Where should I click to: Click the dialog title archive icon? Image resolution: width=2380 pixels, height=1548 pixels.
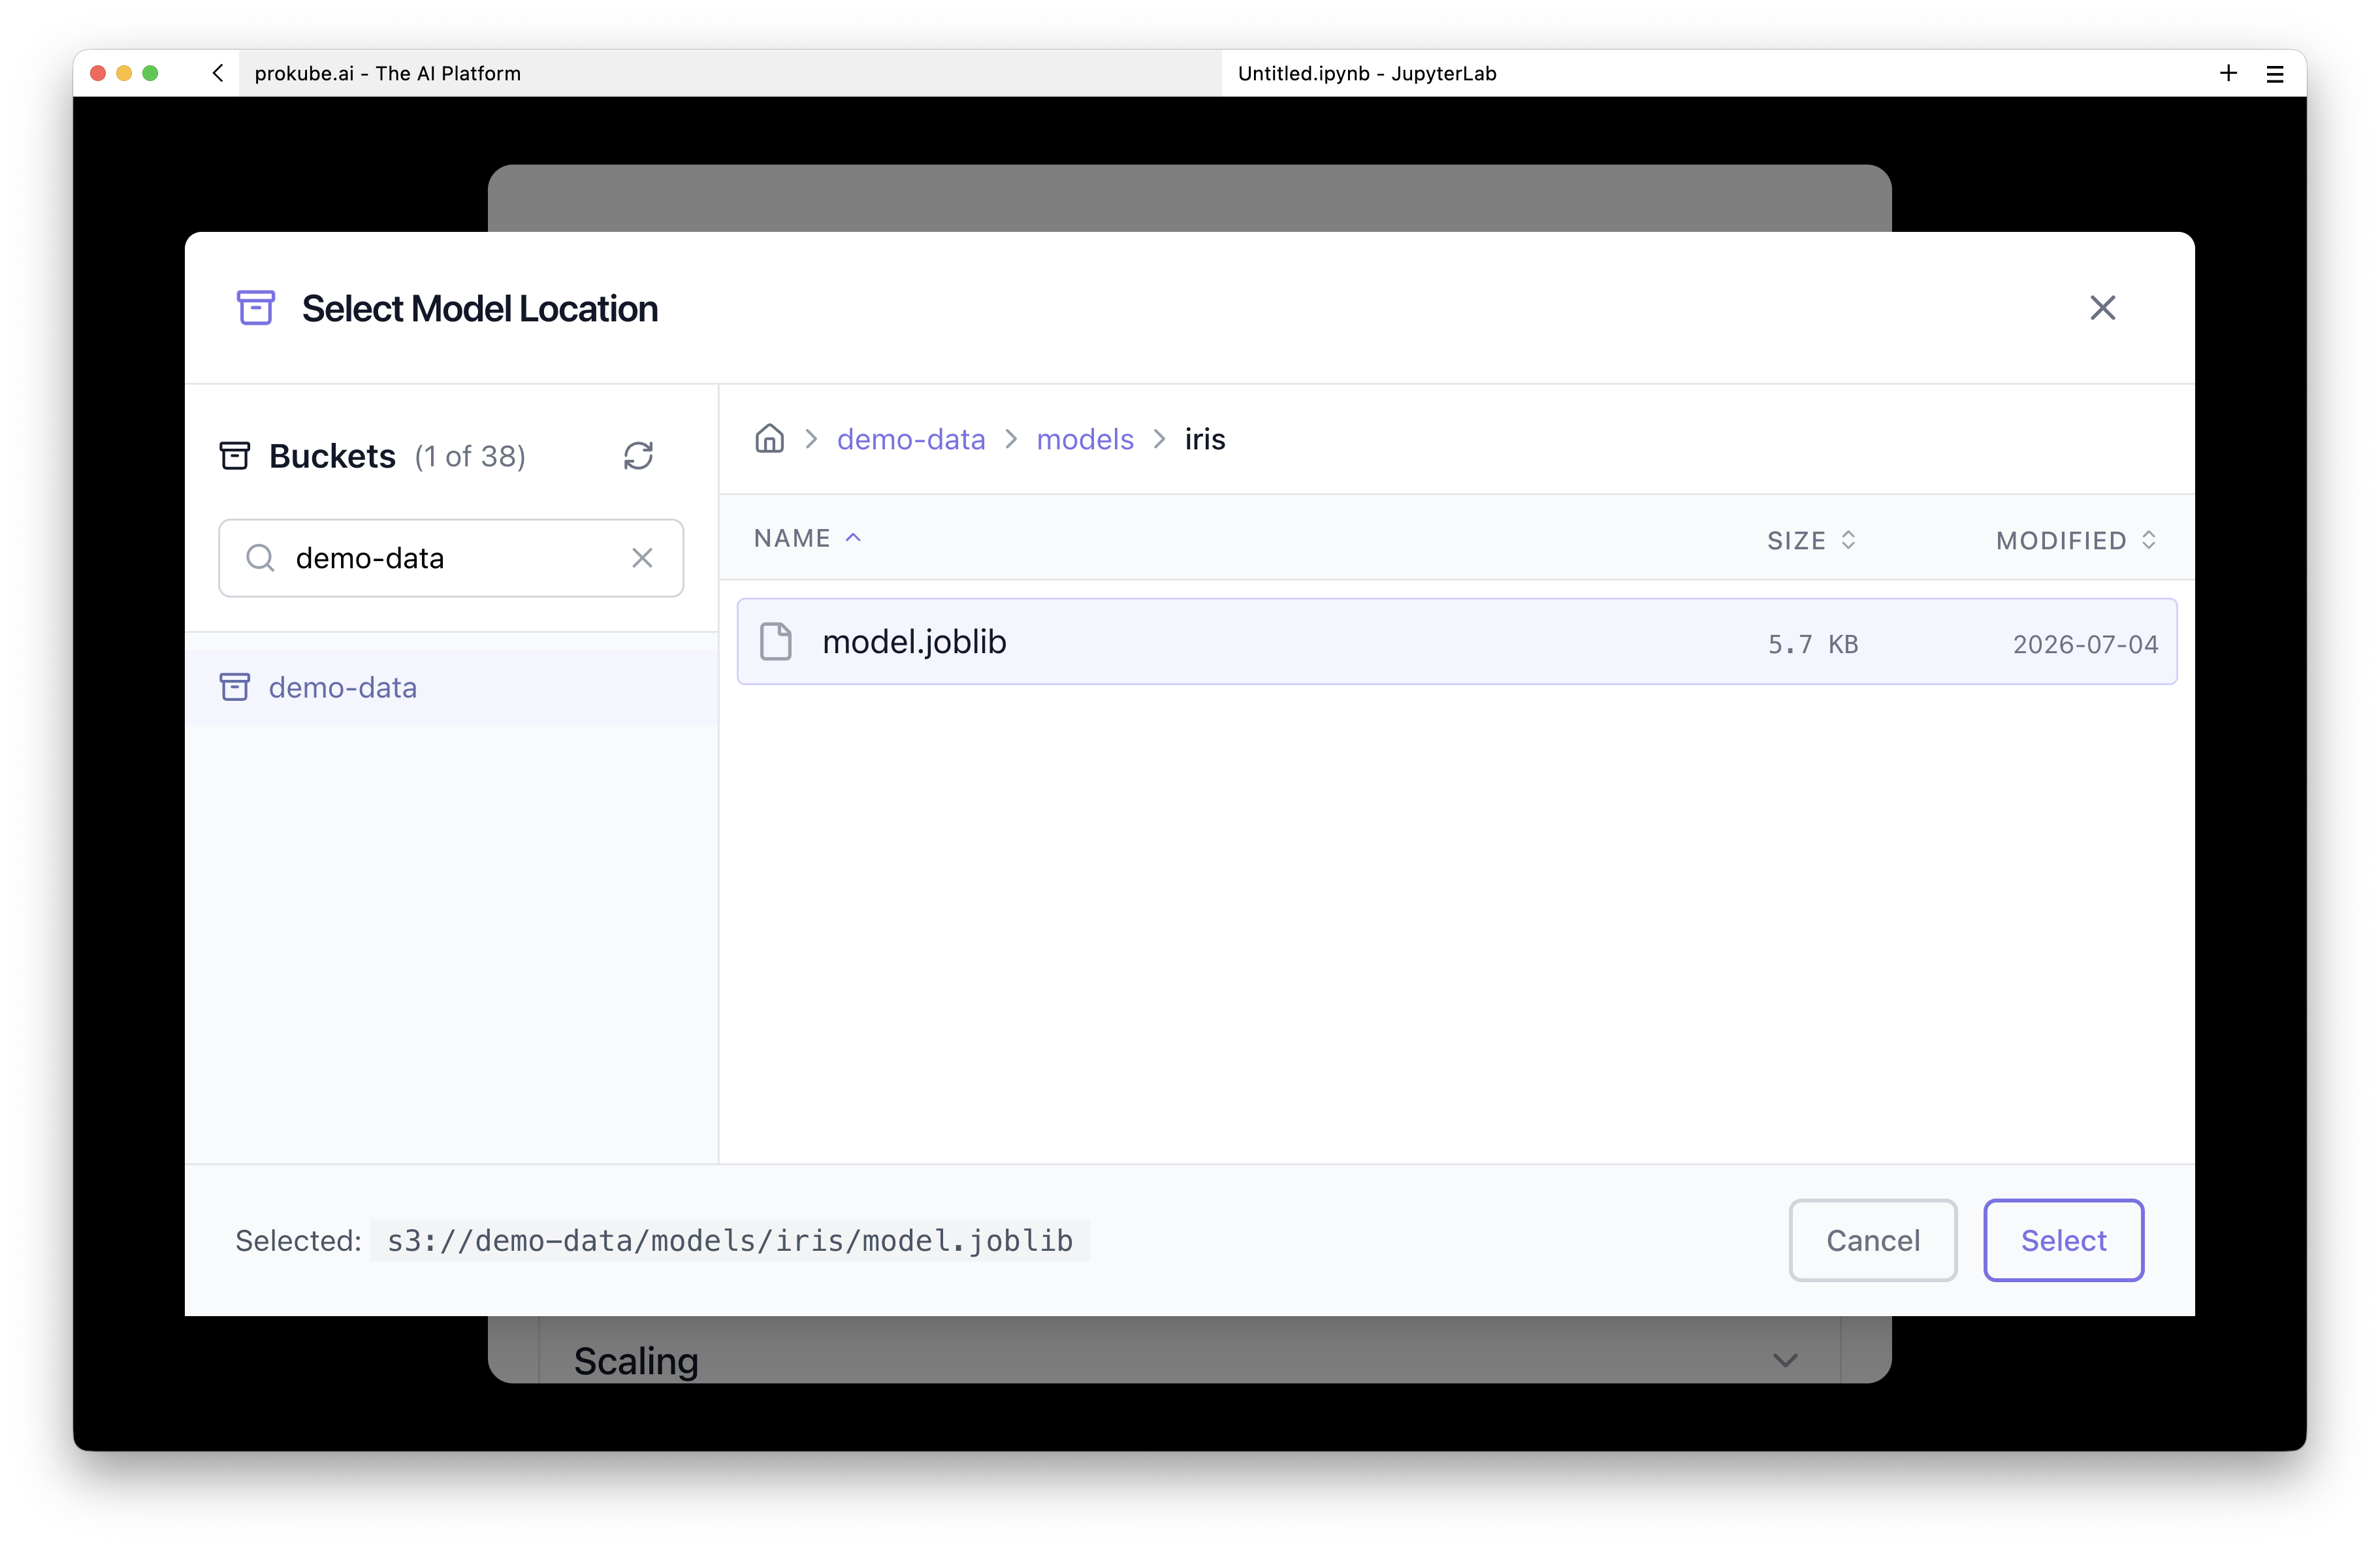[x=256, y=308]
